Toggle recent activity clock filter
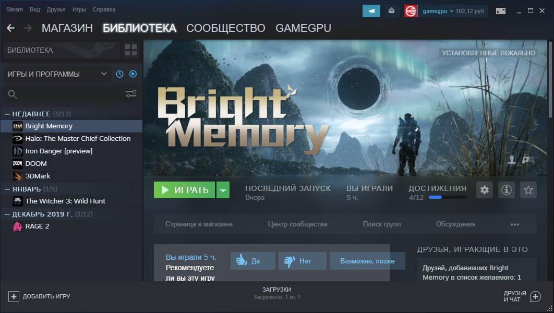 pos(120,74)
